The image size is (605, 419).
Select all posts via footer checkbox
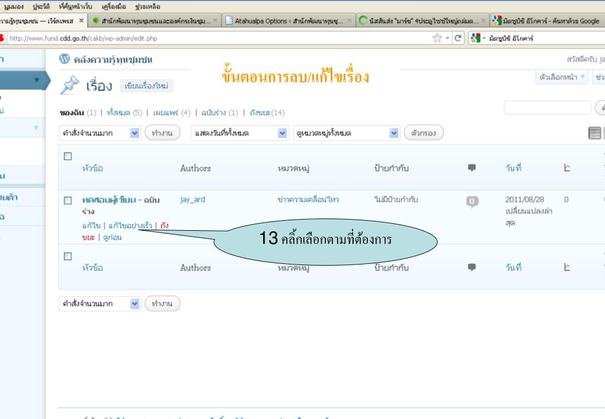pyautogui.click(x=68, y=256)
